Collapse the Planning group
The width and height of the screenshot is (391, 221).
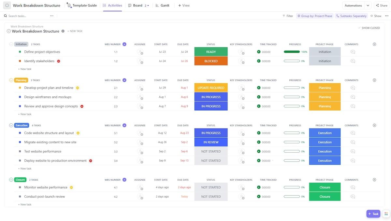tap(11, 80)
